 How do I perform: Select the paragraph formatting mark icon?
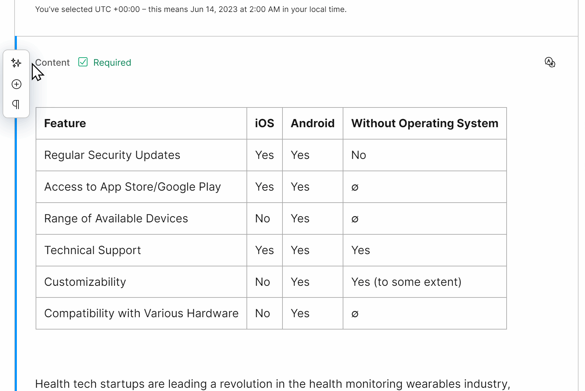pos(16,104)
